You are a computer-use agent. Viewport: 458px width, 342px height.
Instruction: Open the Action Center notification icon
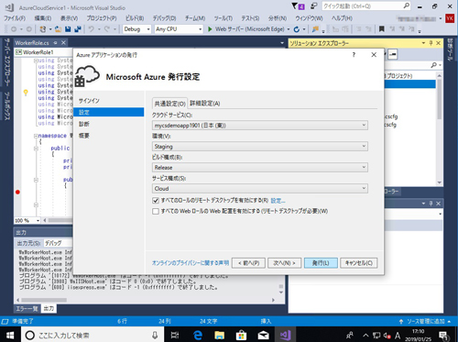click(443, 336)
